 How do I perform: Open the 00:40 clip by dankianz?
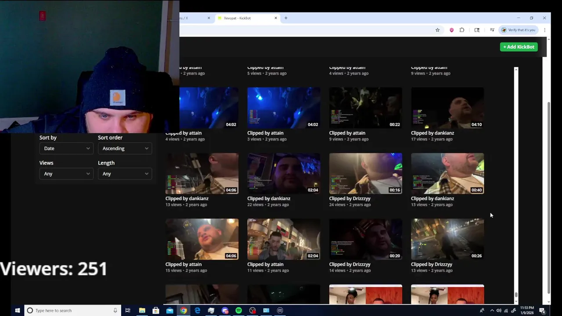coord(447,173)
